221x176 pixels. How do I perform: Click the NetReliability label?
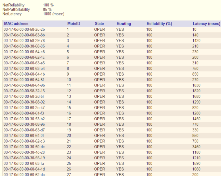(x=13, y=5)
